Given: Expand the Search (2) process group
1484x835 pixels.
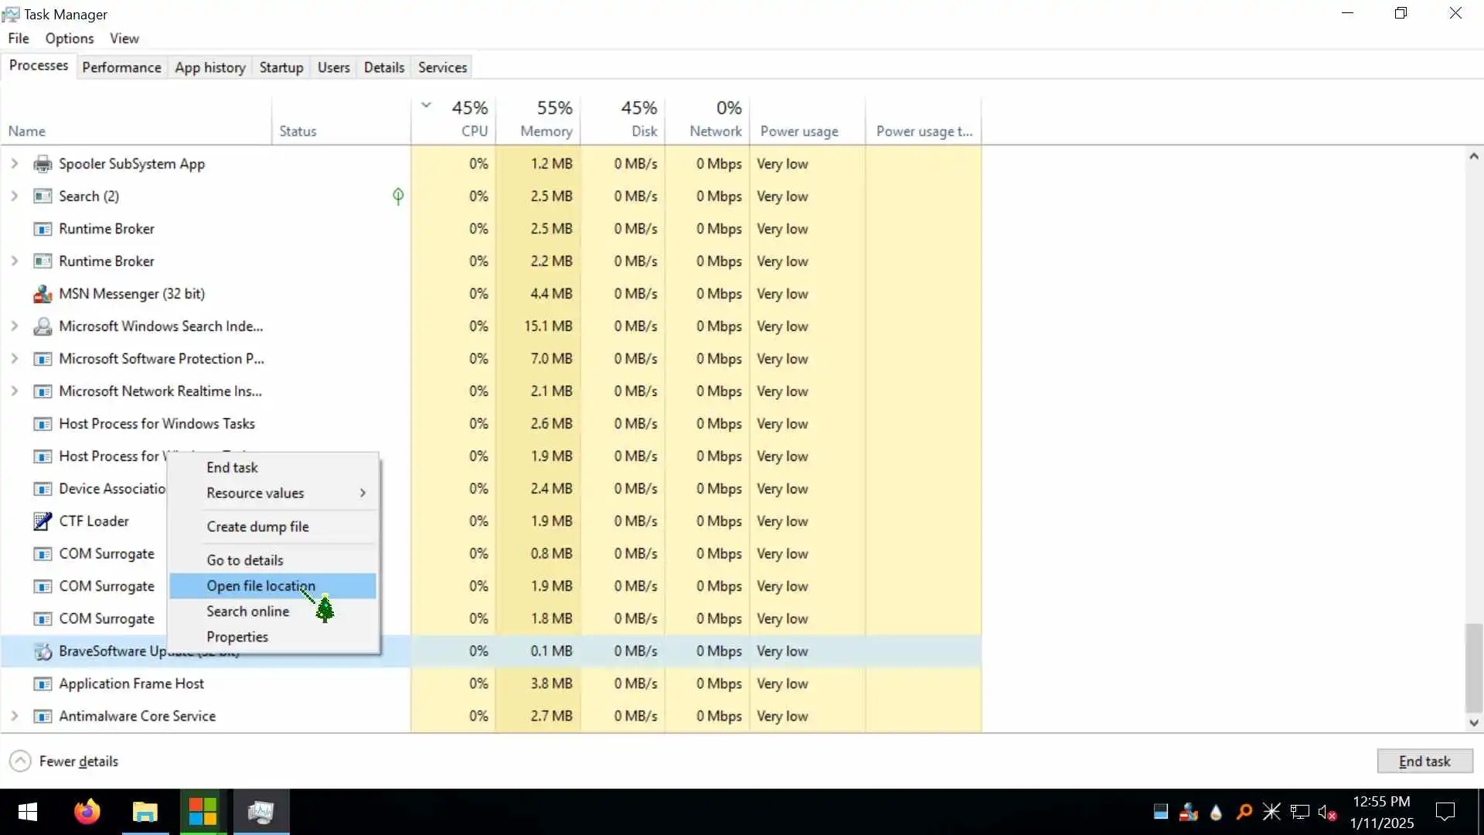Looking at the screenshot, I should tap(14, 196).
